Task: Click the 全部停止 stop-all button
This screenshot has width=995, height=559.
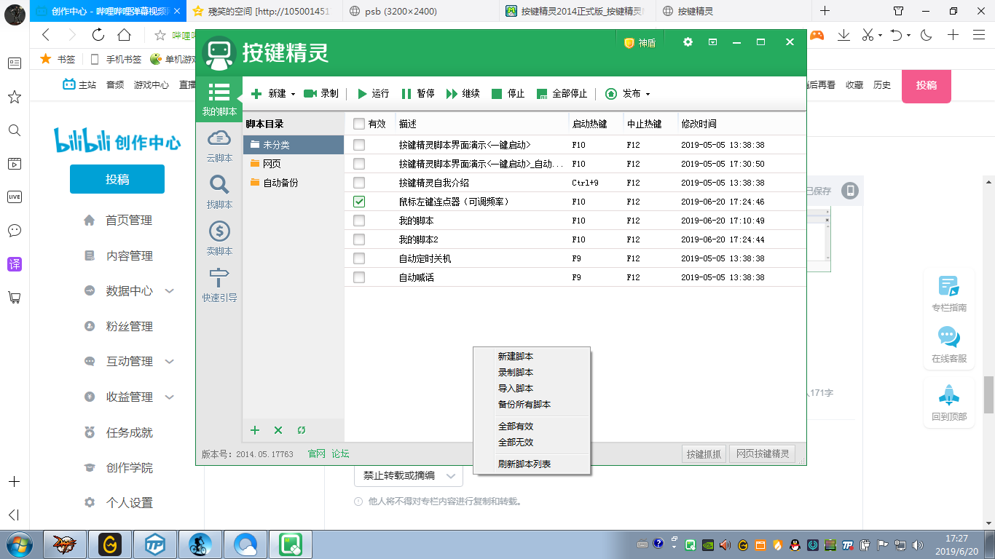Action: (562, 93)
